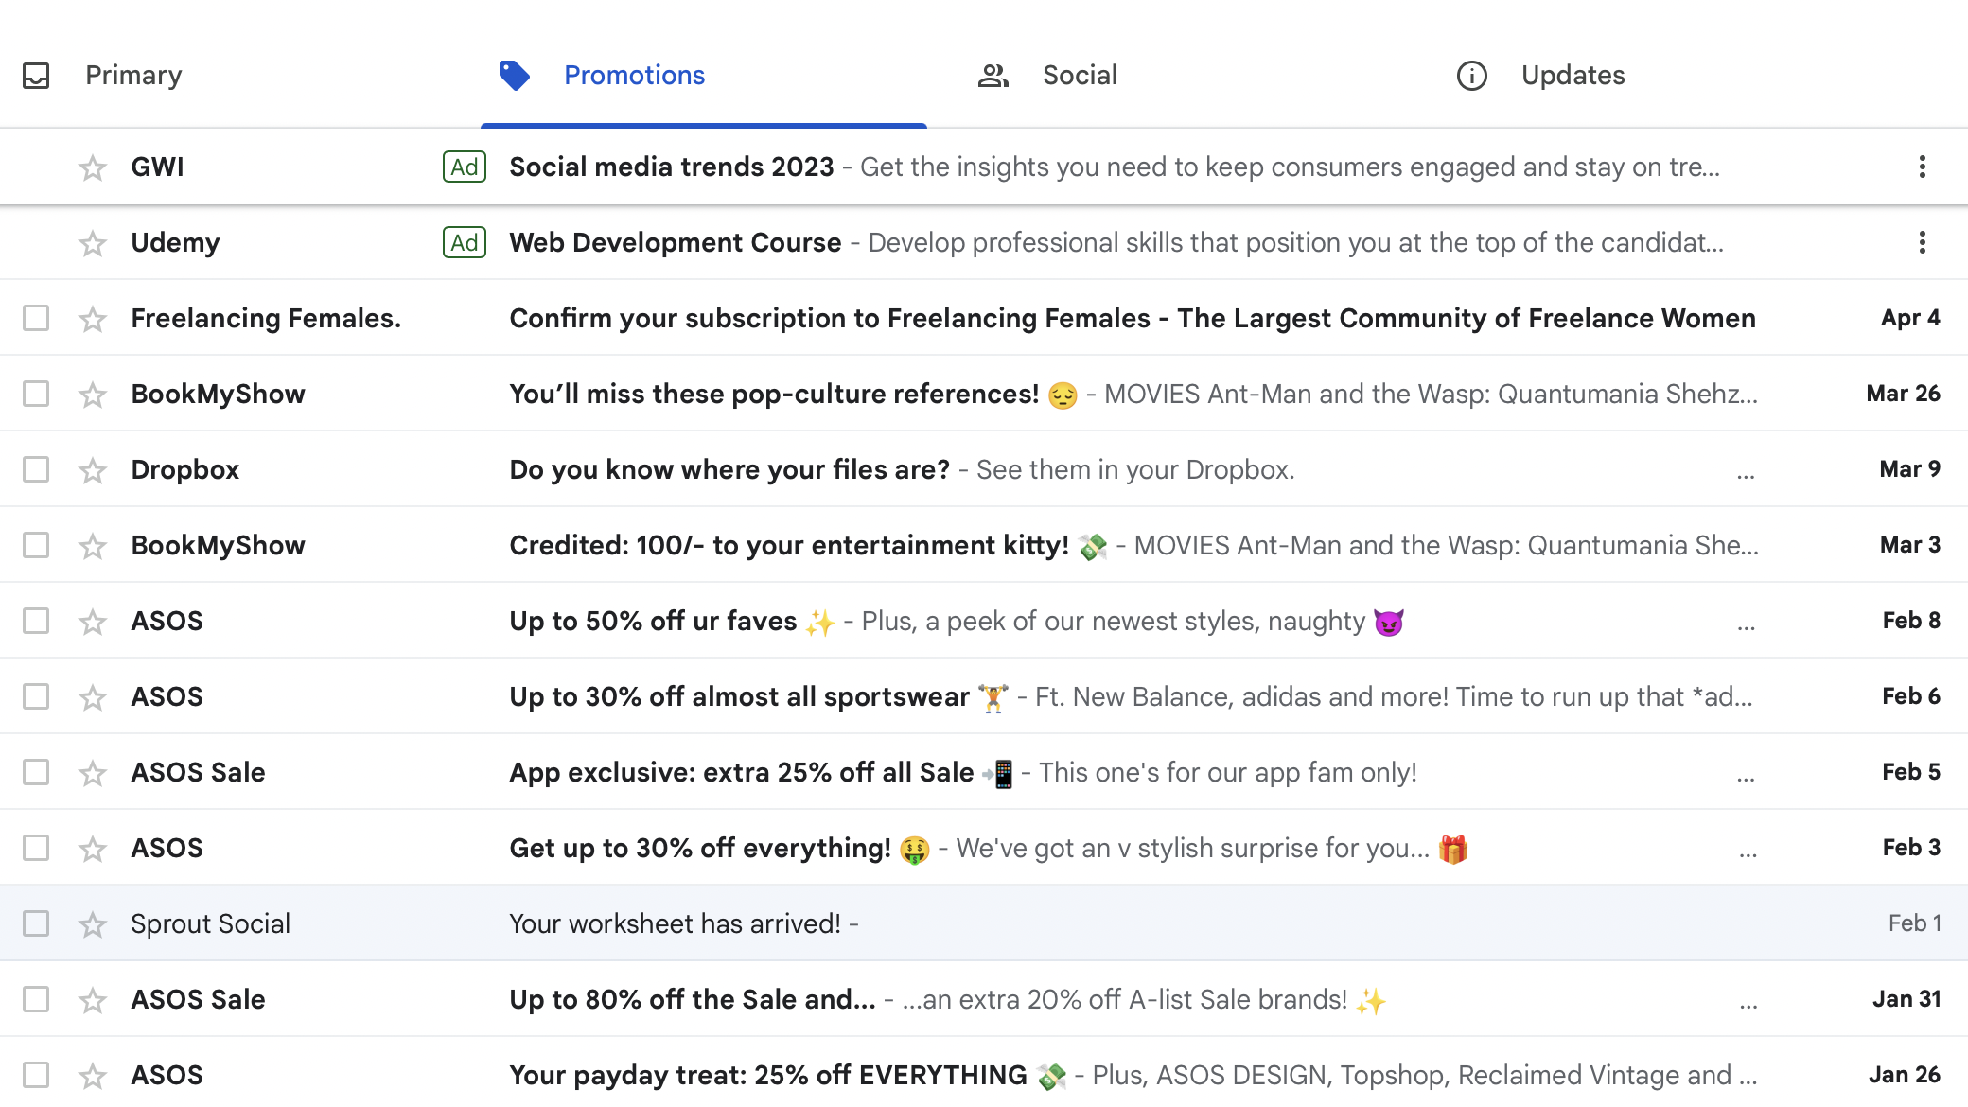Click the Apr 4 date

click(x=1910, y=318)
